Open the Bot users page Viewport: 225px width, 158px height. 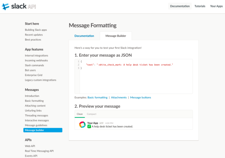(30, 70)
